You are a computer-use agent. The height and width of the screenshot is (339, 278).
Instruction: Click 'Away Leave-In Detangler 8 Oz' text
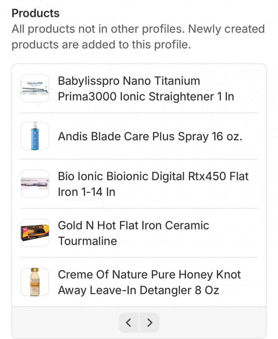point(138,290)
